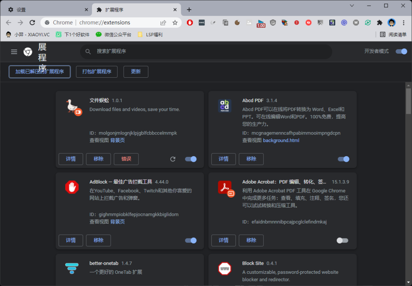Open the Extensions puzzle-piece menu
The height and width of the screenshot is (286, 412).
pyautogui.click(x=380, y=22)
